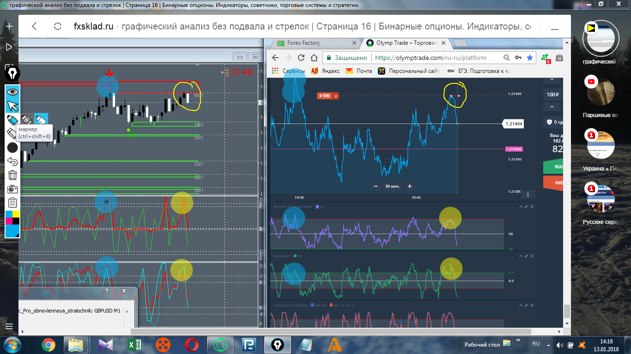Click the green up trade button
This screenshot has width=631, height=354.
coord(553,167)
